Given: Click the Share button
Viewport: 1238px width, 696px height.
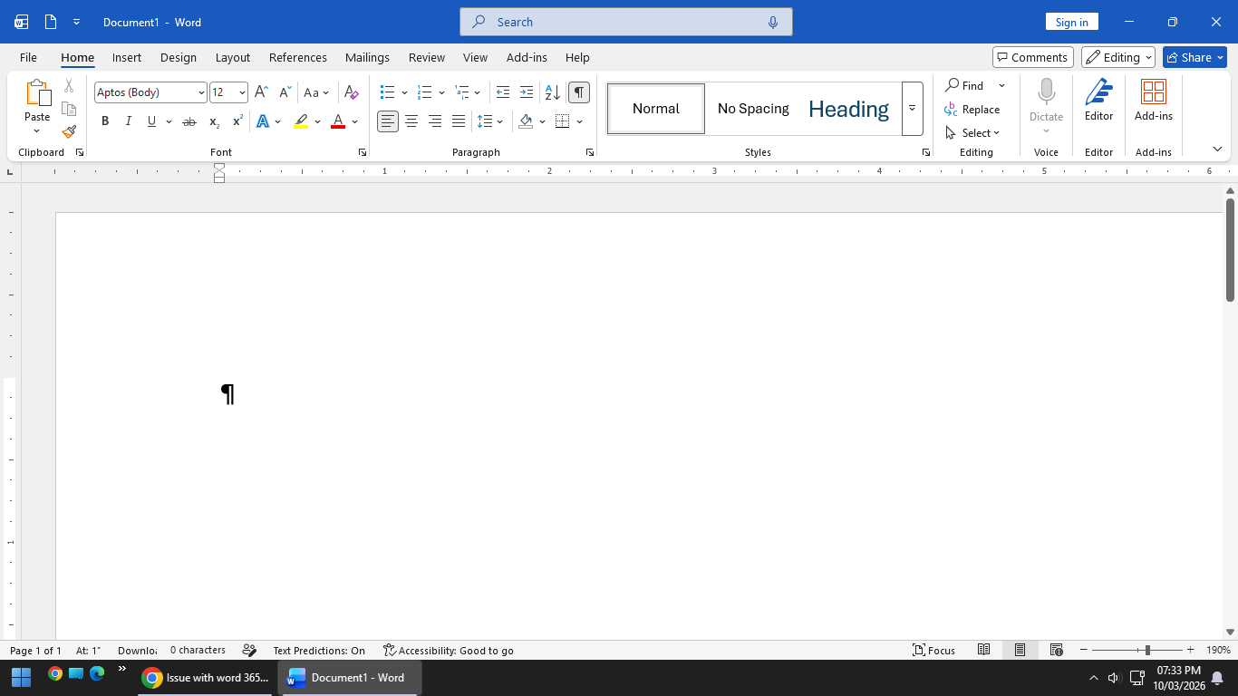Looking at the screenshot, I should pyautogui.click(x=1194, y=57).
